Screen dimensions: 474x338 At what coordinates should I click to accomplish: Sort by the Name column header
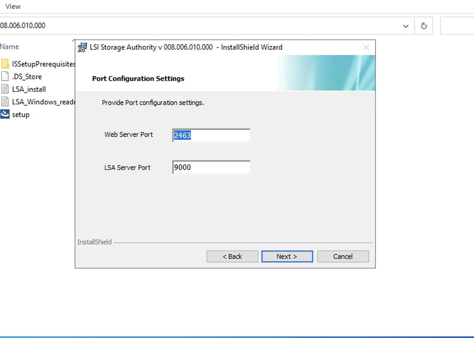[9, 47]
